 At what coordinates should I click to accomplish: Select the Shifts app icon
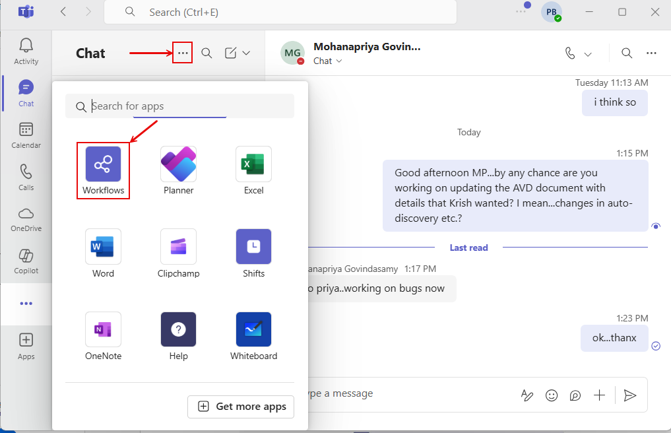click(x=253, y=247)
